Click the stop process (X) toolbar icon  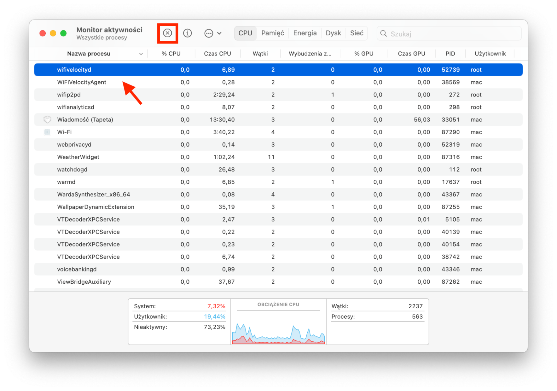click(x=167, y=33)
